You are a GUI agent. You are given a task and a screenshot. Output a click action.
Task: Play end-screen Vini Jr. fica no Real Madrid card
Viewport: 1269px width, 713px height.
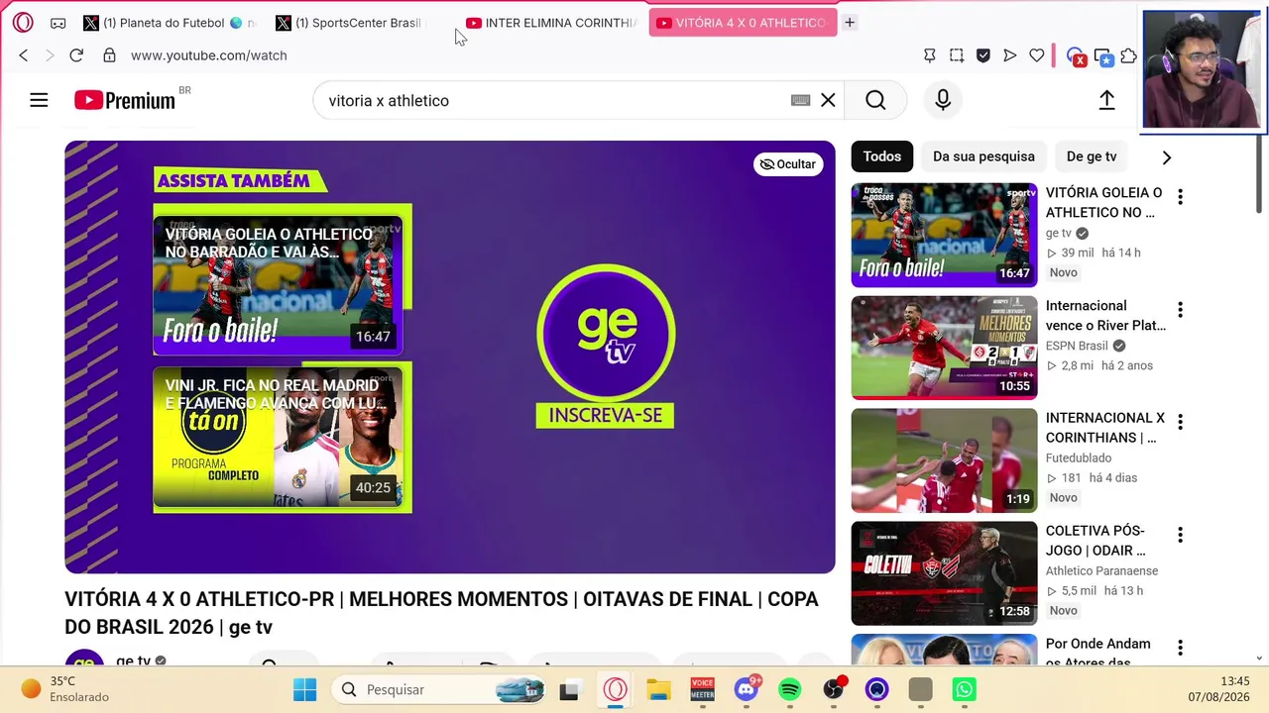tap(278, 436)
